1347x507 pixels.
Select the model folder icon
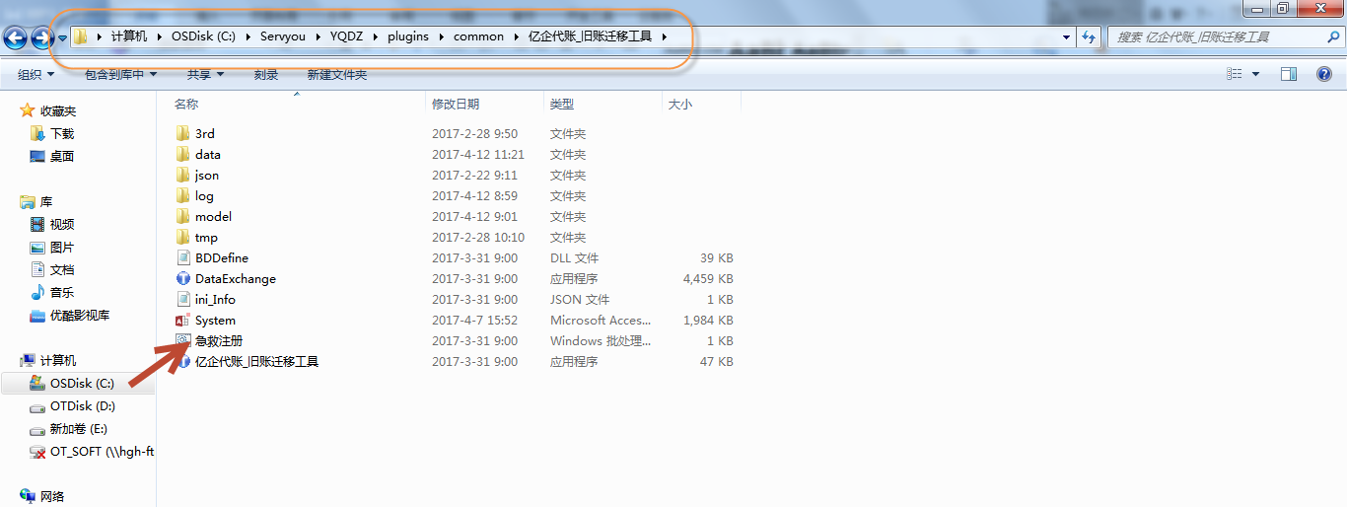point(182,216)
